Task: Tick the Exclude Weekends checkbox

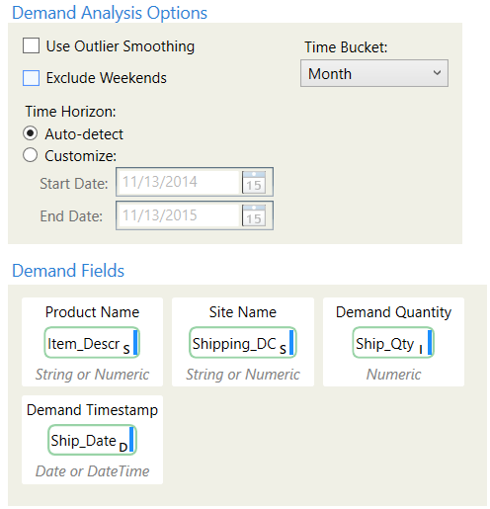Action: [x=31, y=78]
